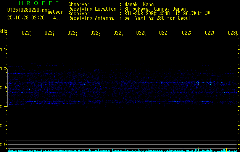Click the kHz axis unit label
The height and width of the screenshot is (152, 240).
tap(4, 31)
